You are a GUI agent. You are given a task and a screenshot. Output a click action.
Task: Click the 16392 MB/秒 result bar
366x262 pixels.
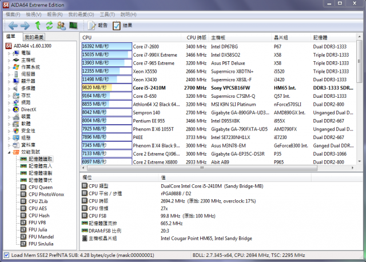(107, 46)
